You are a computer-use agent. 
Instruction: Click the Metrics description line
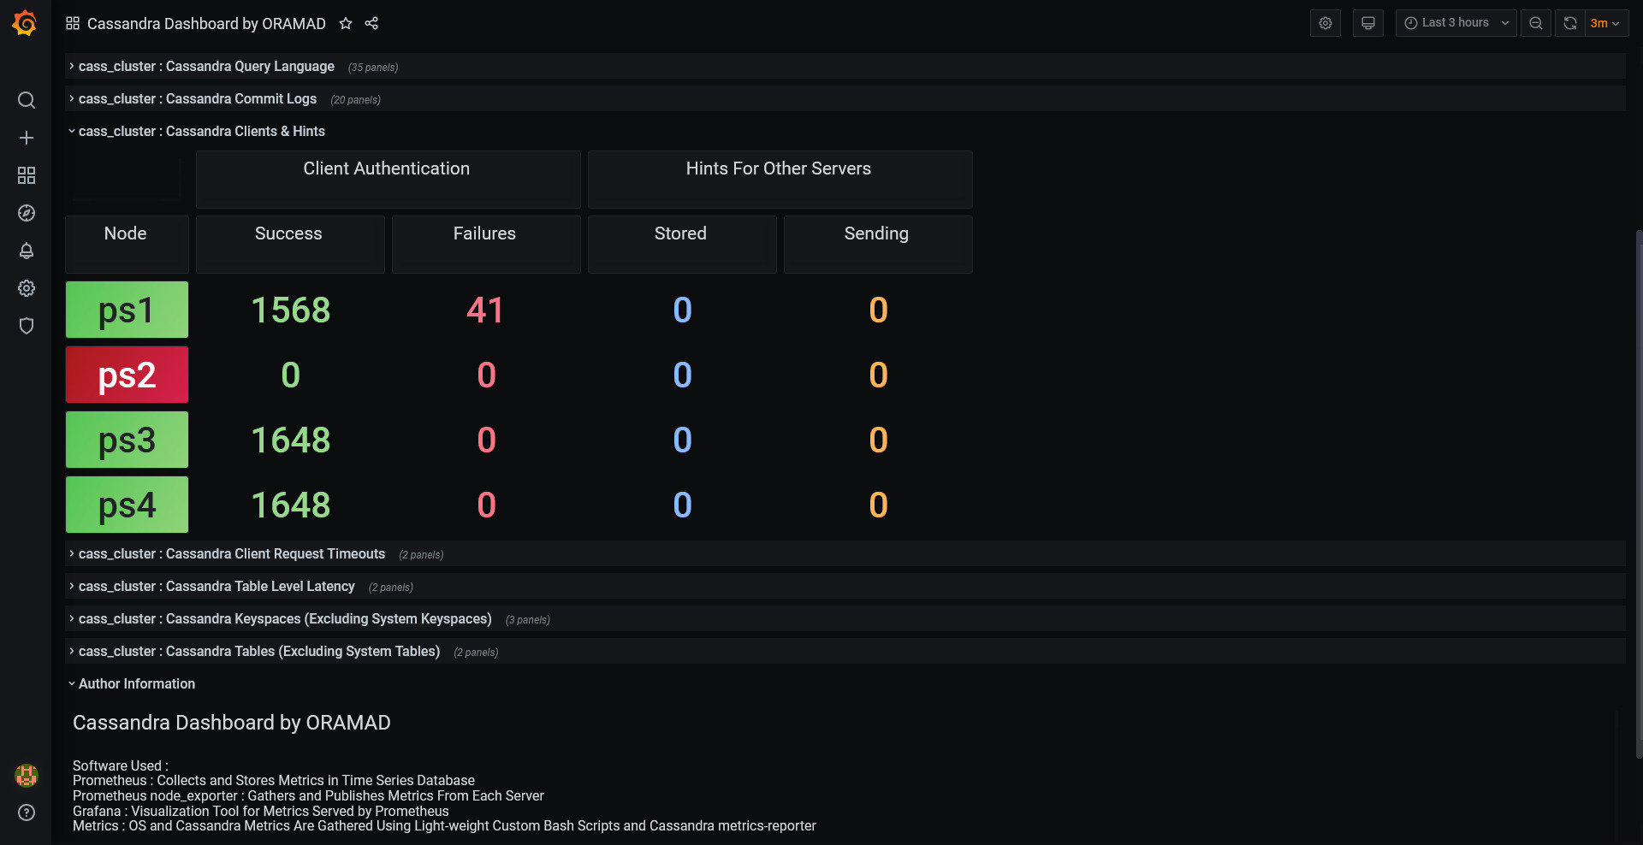[x=444, y=826]
